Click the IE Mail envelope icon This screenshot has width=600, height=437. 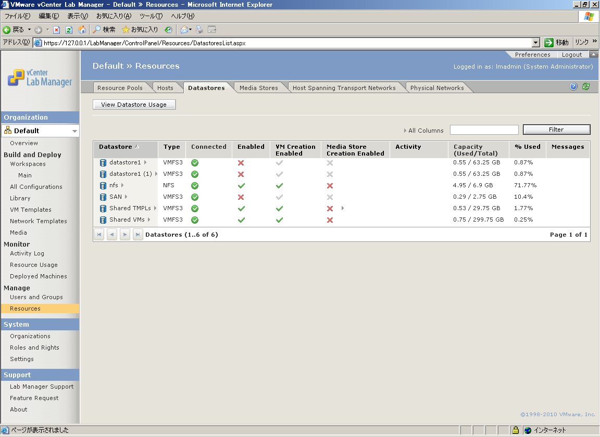click(184, 30)
